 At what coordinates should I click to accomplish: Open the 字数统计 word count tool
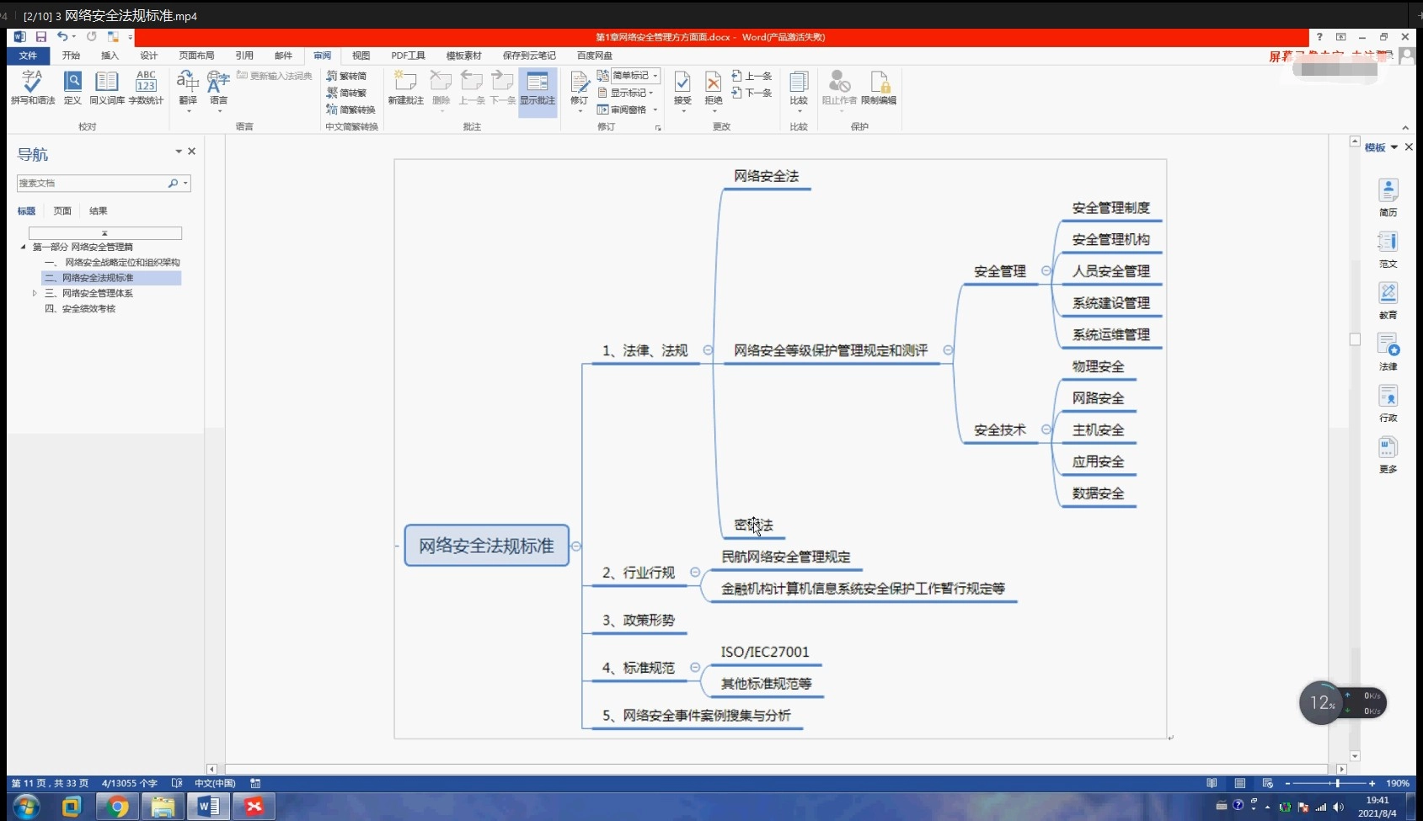point(146,87)
